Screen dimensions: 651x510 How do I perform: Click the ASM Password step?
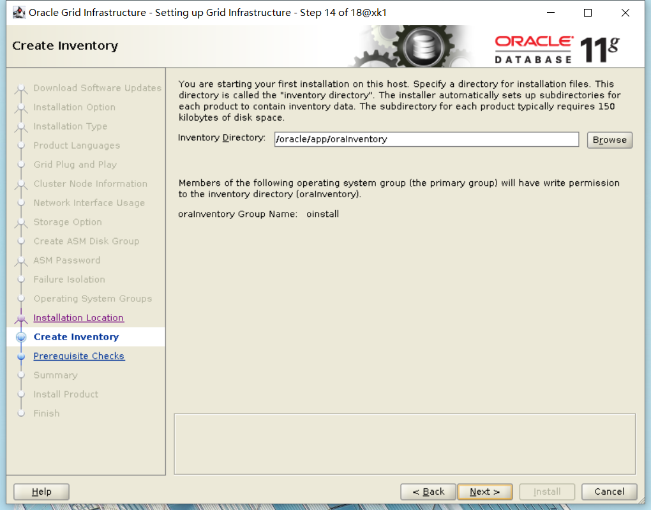[x=67, y=260]
